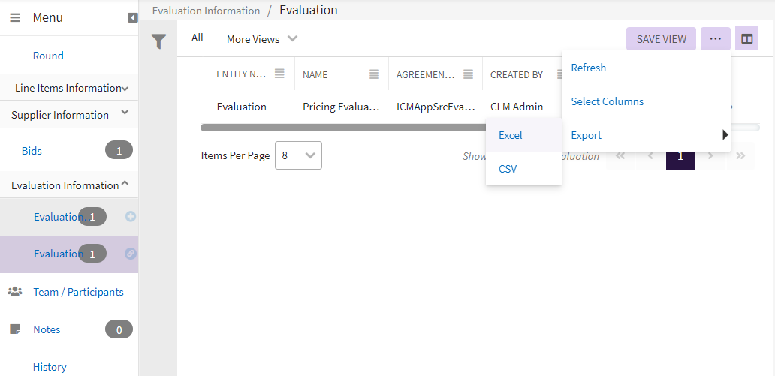Click the hamburger Menu icon
The image size is (775, 376).
[x=15, y=17]
